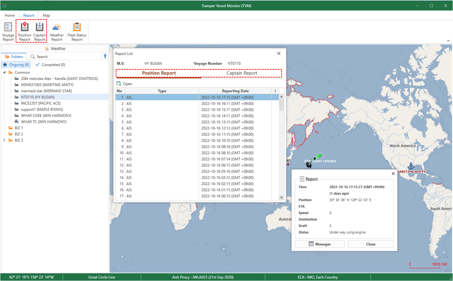Click the Fleet Status Report icon
The height and width of the screenshot is (281, 453).
coord(77,32)
